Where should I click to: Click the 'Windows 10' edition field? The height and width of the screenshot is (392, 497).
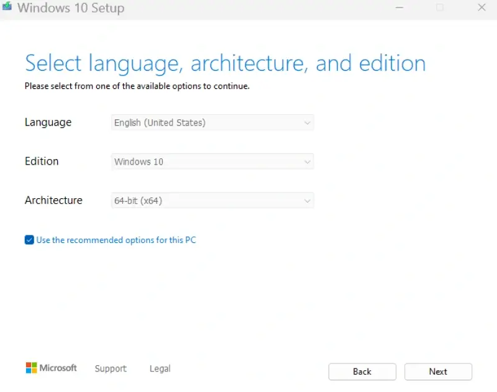(186, 162)
